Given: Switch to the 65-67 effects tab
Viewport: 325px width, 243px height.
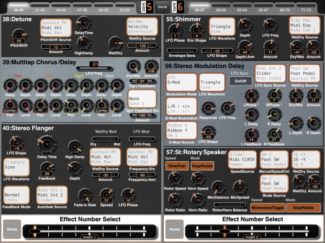Looking at the screenshot, I should coord(263,8).
